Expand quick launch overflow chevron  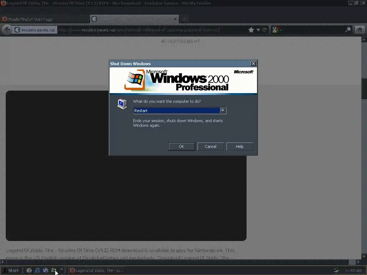point(62,269)
